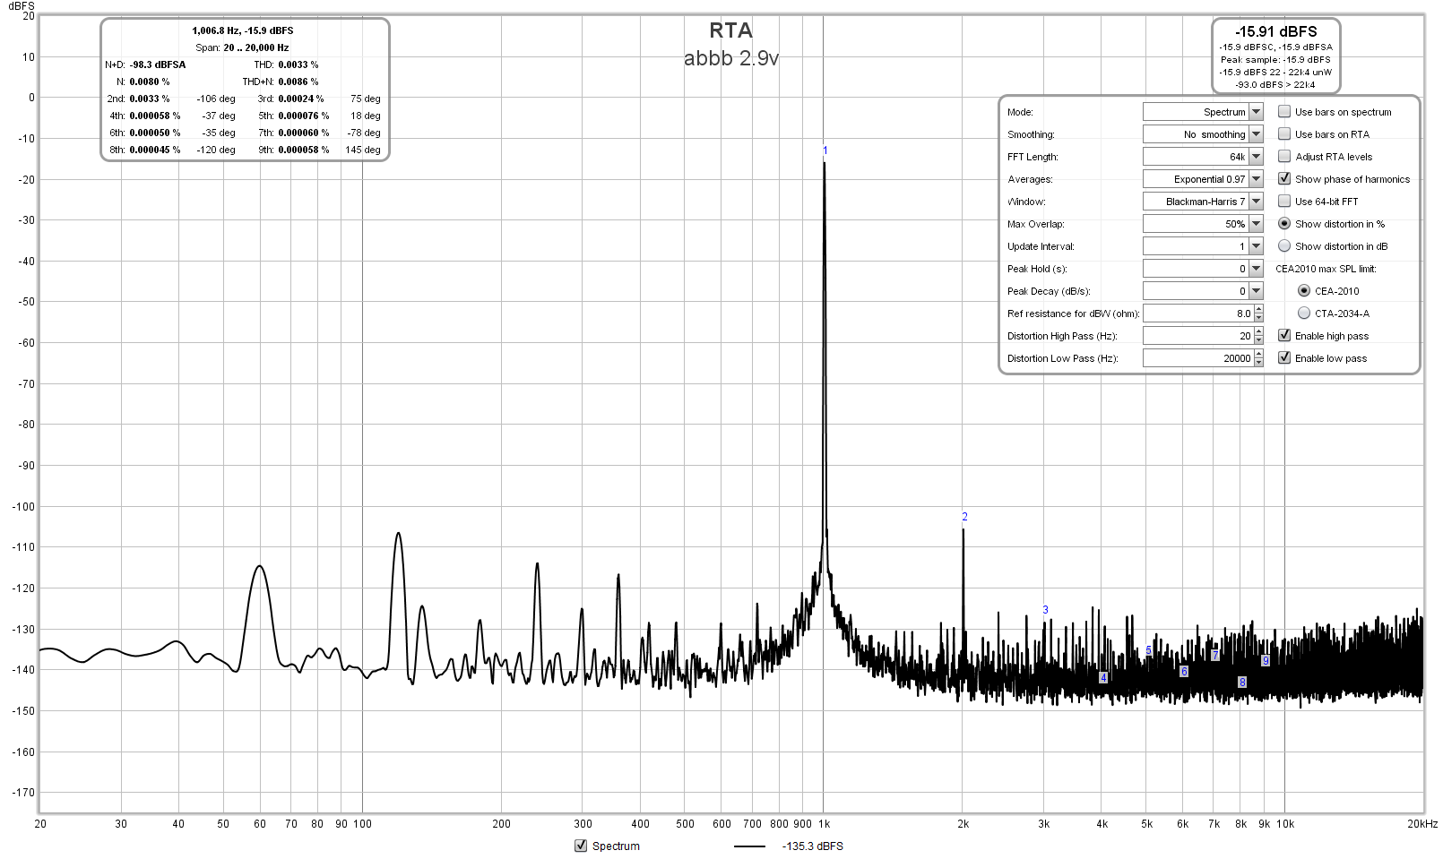
Task: Click the 3rd harmonic 0.00024 % value
Action: (301, 99)
